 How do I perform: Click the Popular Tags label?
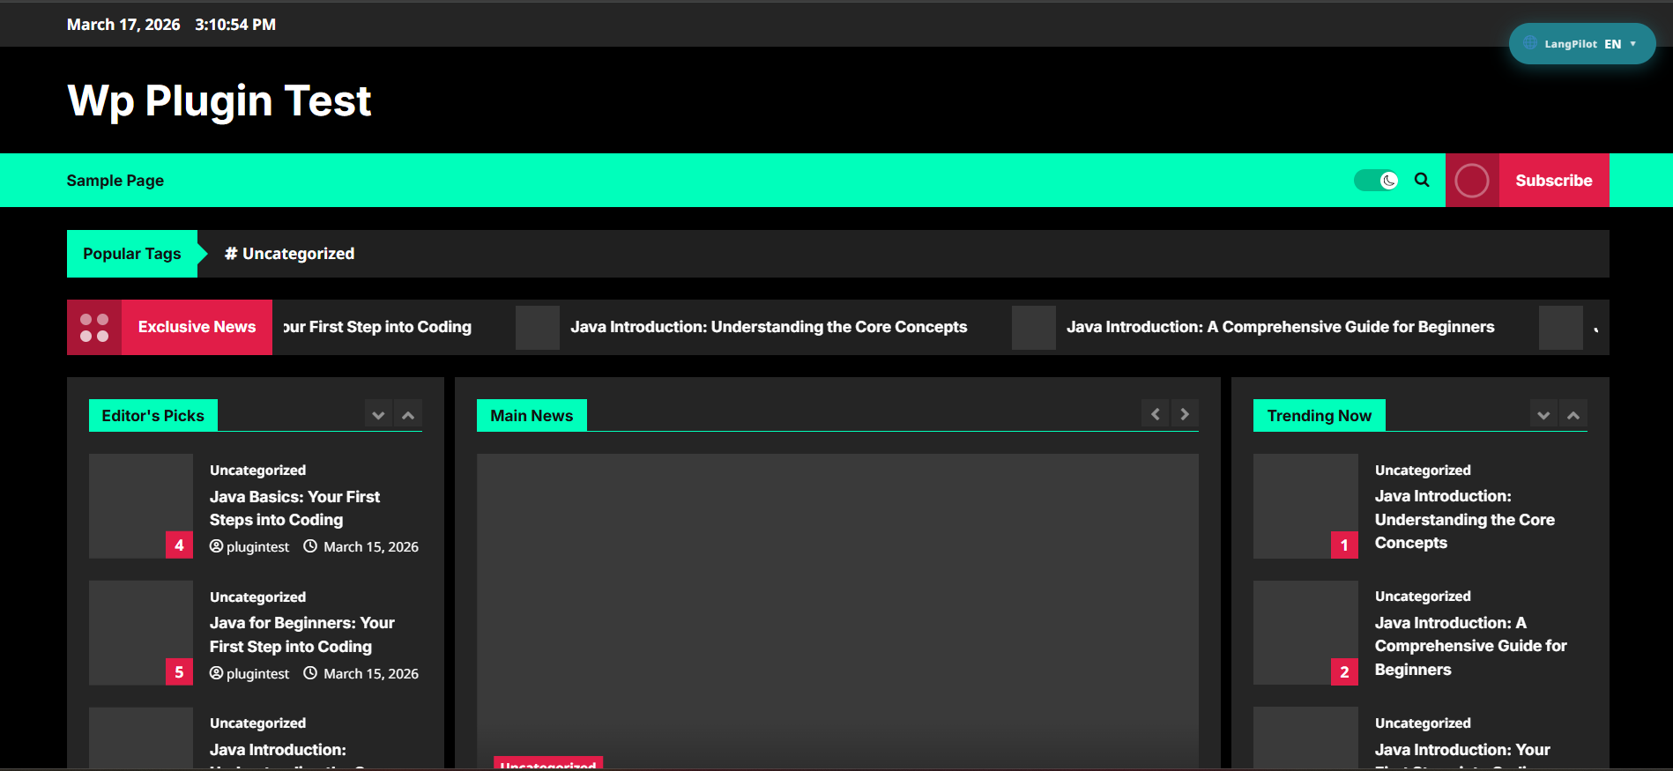click(132, 254)
